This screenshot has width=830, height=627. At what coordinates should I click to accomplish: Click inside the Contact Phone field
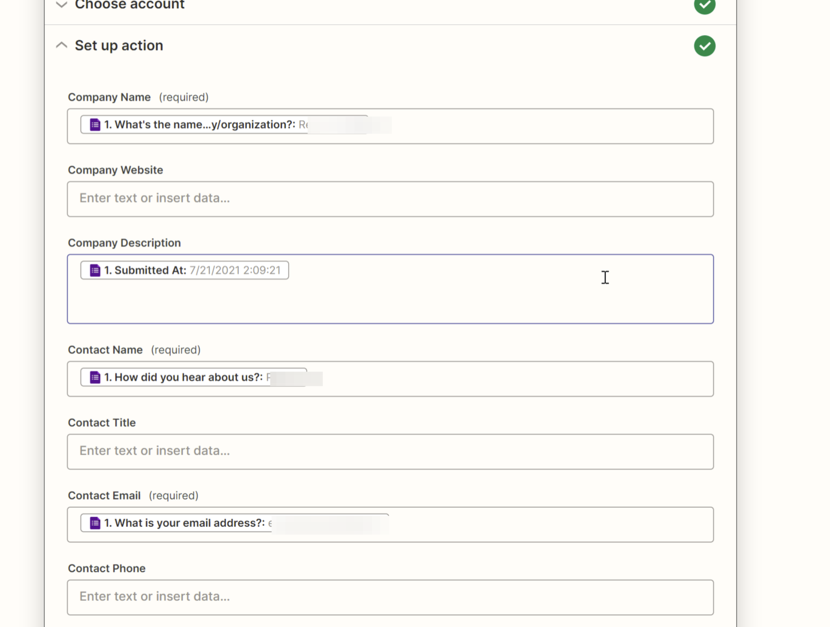point(390,597)
